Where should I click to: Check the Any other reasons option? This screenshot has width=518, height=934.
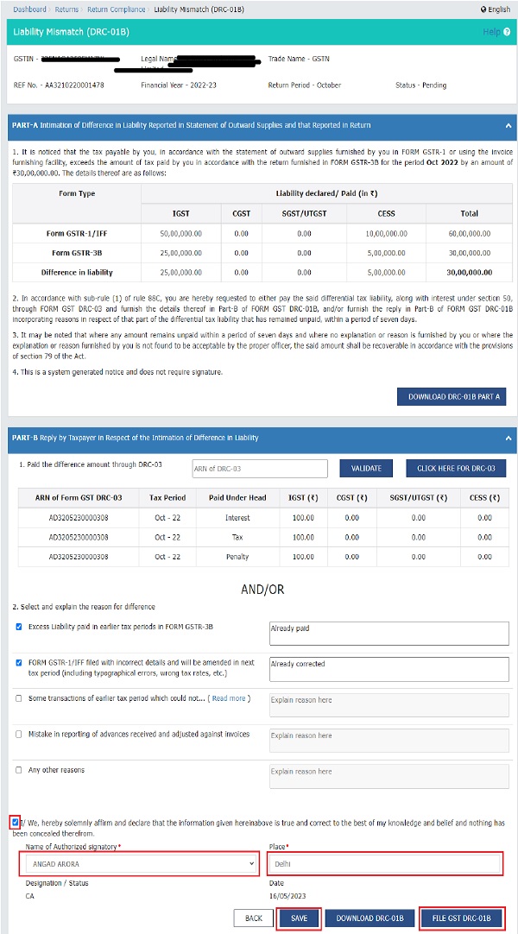tap(19, 770)
